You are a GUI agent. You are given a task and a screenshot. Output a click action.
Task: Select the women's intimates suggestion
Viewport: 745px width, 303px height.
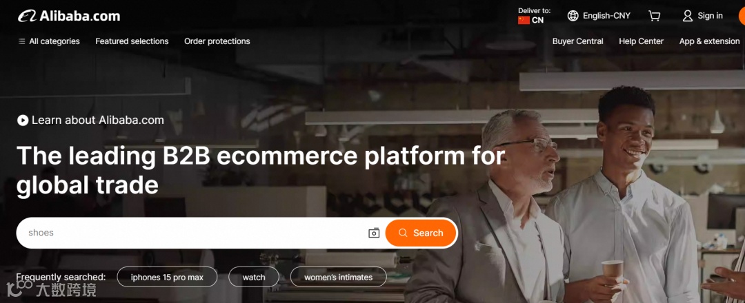point(338,277)
